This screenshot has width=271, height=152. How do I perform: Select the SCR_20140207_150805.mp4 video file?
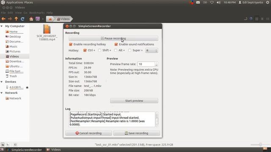[x=47, y=33]
